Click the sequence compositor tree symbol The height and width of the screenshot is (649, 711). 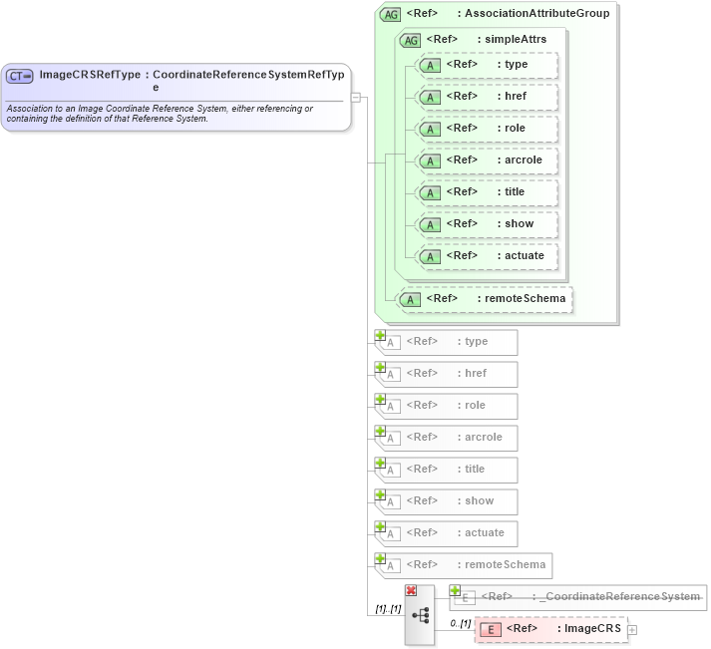[421, 615]
